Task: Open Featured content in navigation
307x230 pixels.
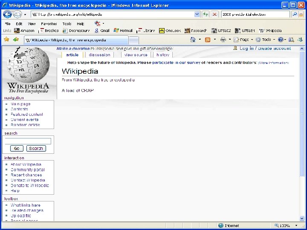Action: click(x=27, y=115)
